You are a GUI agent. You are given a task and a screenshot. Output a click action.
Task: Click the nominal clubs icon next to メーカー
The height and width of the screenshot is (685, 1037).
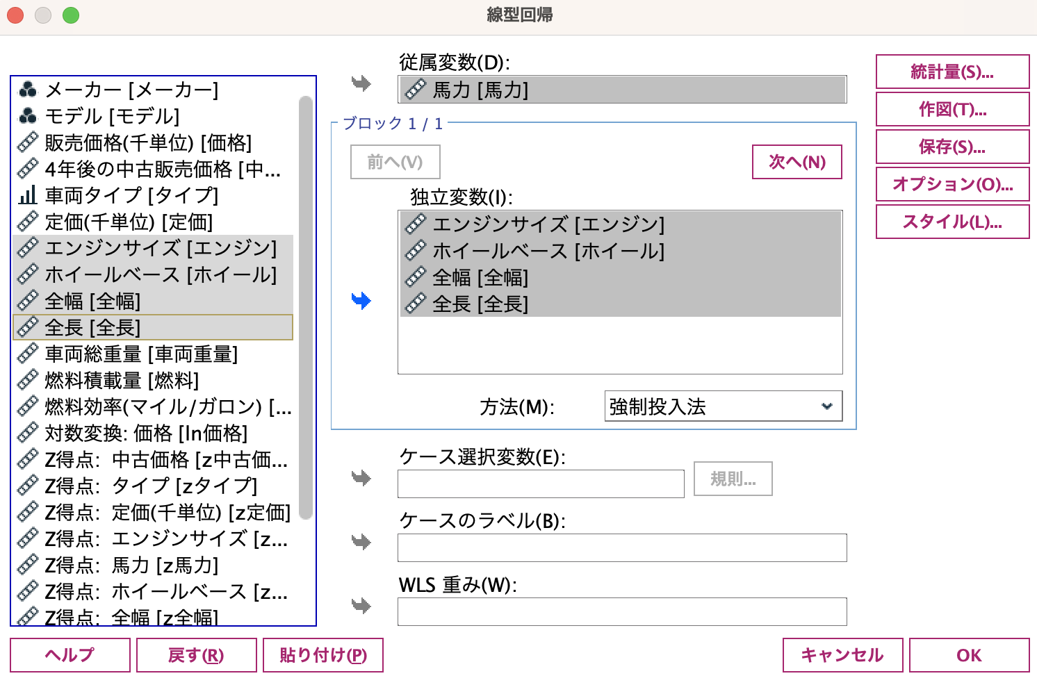28,89
